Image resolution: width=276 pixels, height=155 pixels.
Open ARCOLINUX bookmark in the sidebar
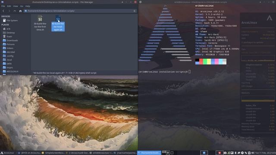click(11, 71)
